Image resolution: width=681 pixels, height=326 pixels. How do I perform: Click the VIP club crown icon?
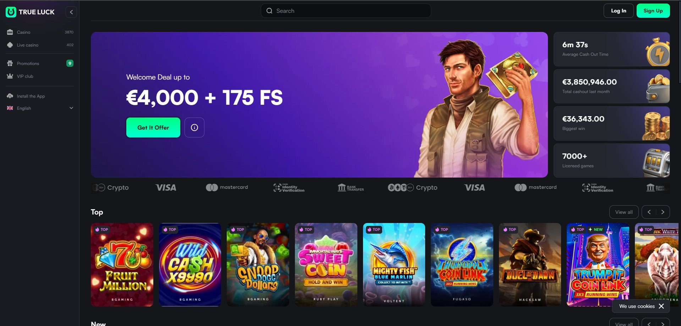coord(10,76)
